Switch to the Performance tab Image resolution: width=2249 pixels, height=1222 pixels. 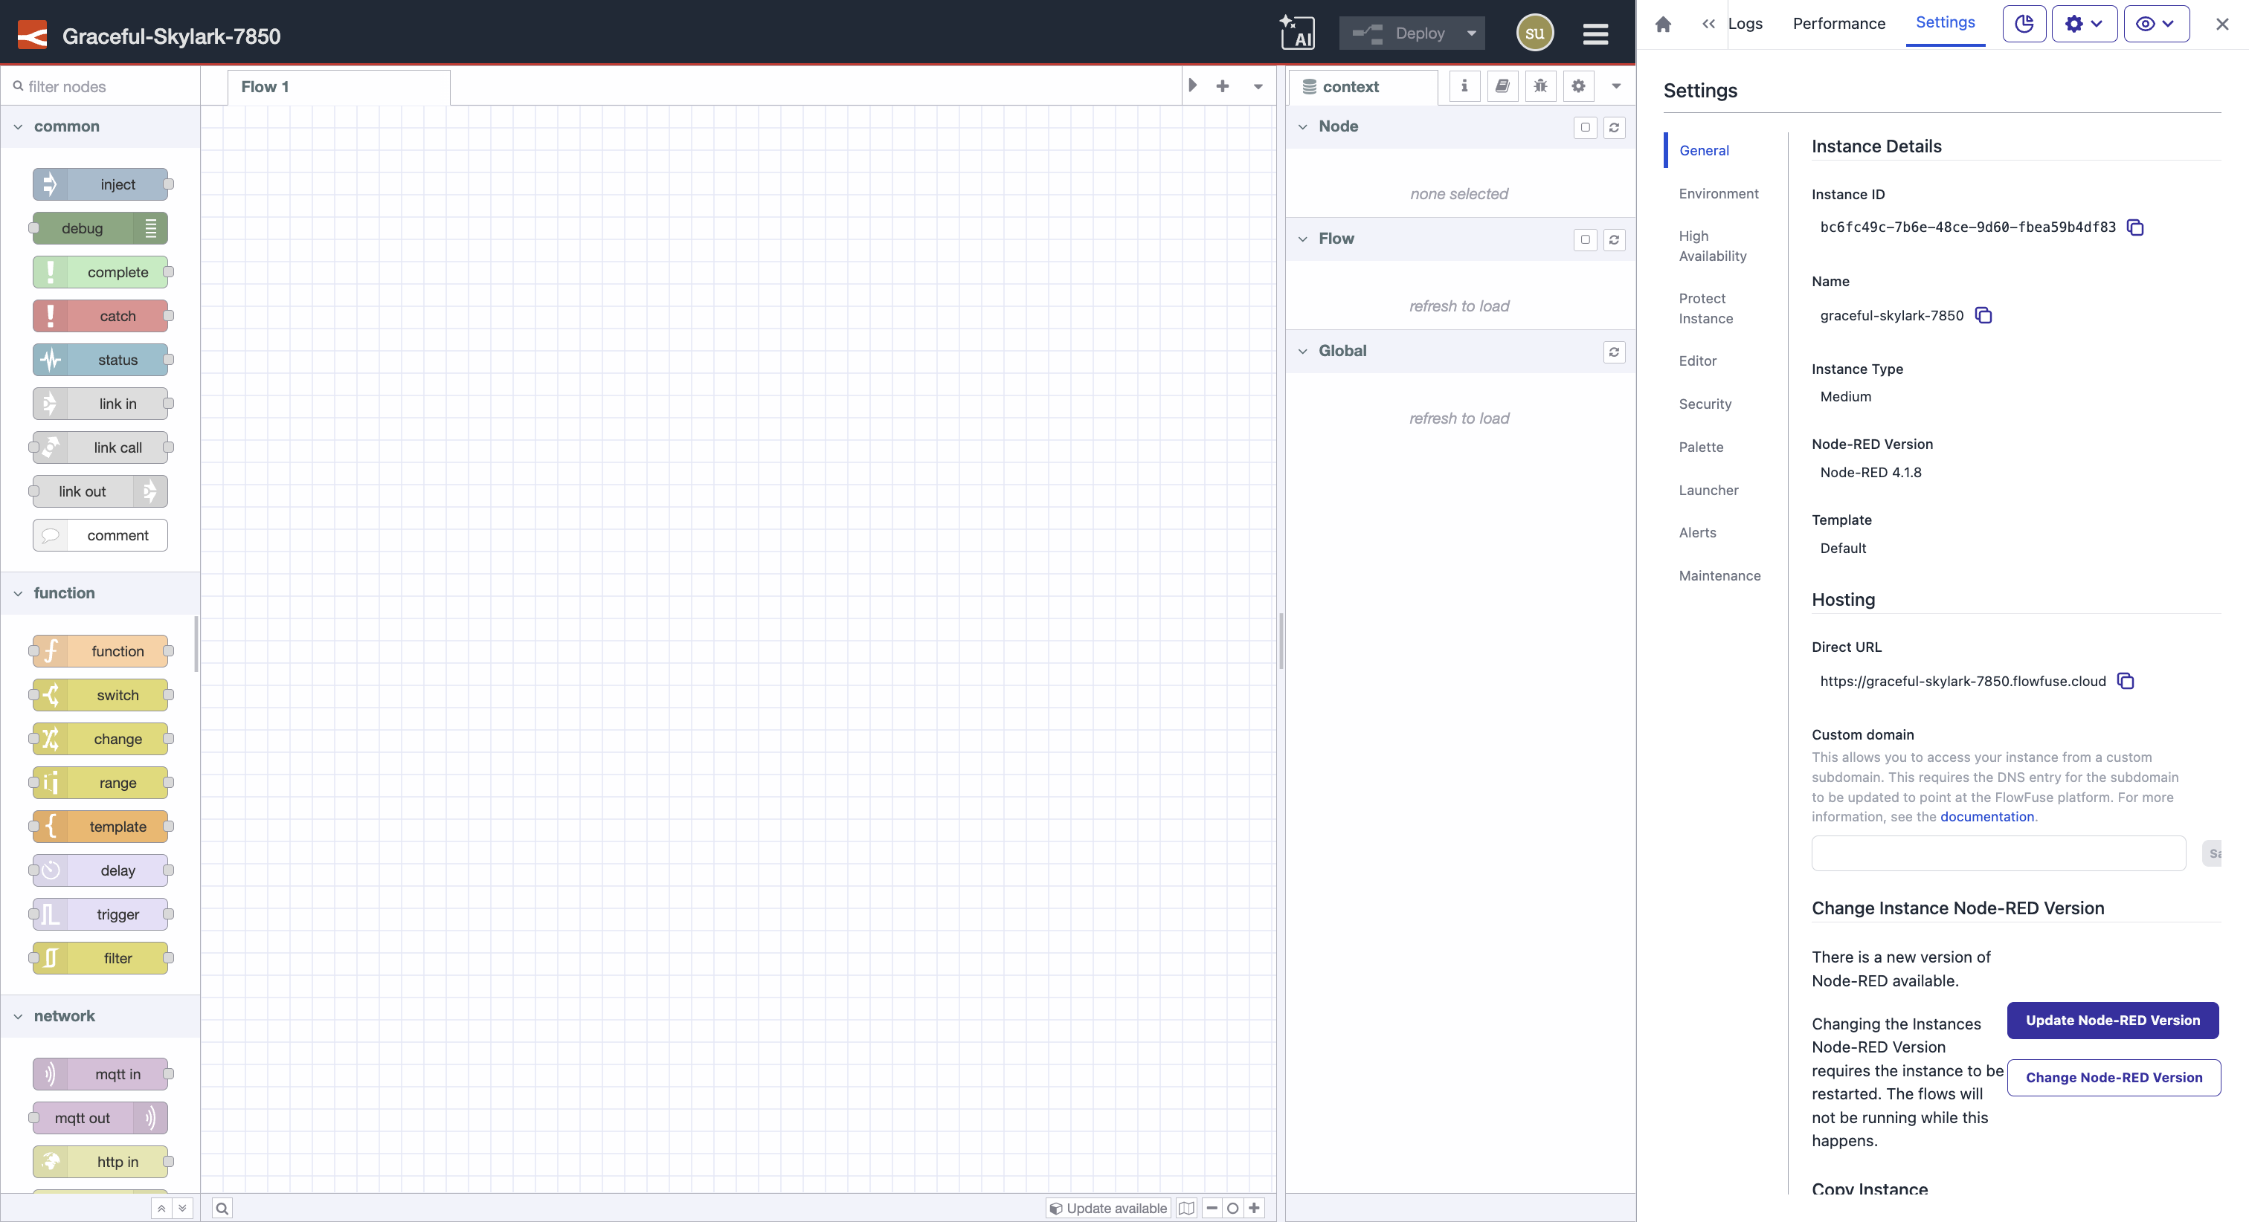pos(1838,24)
